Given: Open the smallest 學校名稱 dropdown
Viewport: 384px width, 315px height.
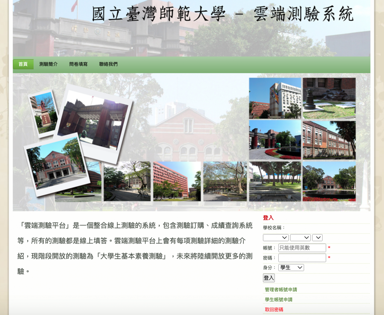Looking at the screenshot, I should click(317, 238).
